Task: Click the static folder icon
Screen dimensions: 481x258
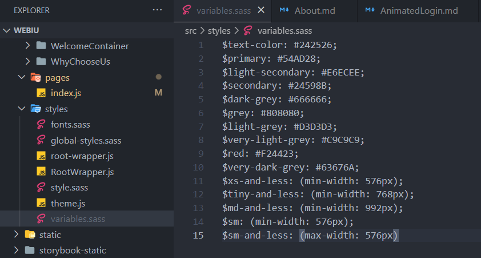Action: click(30, 235)
